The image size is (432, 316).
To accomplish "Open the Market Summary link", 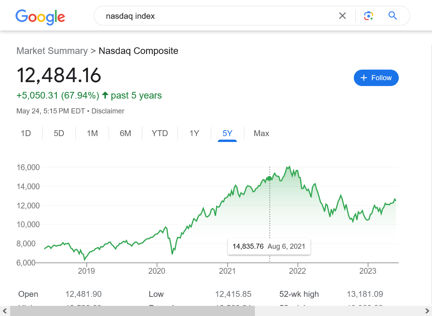I will (x=52, y=51).
